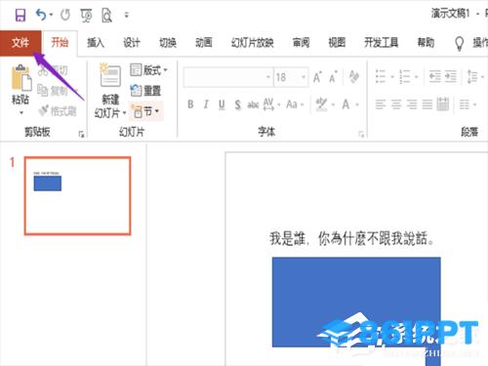Screen dimensions: 488x366
Task: Toggle Italic formatting
Action: tap(206, 104)
